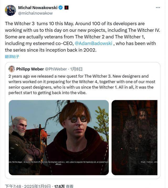Open the Geralt and monk screenshot image
The width and height of the screenshot is (168, 188).
[x=59, y=138]
